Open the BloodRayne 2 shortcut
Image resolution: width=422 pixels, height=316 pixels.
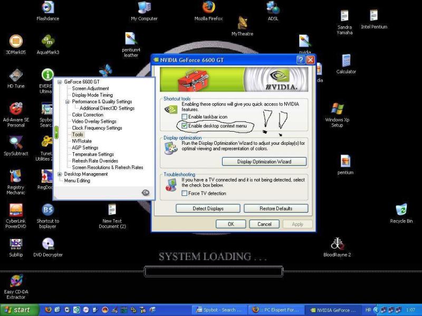338,244
